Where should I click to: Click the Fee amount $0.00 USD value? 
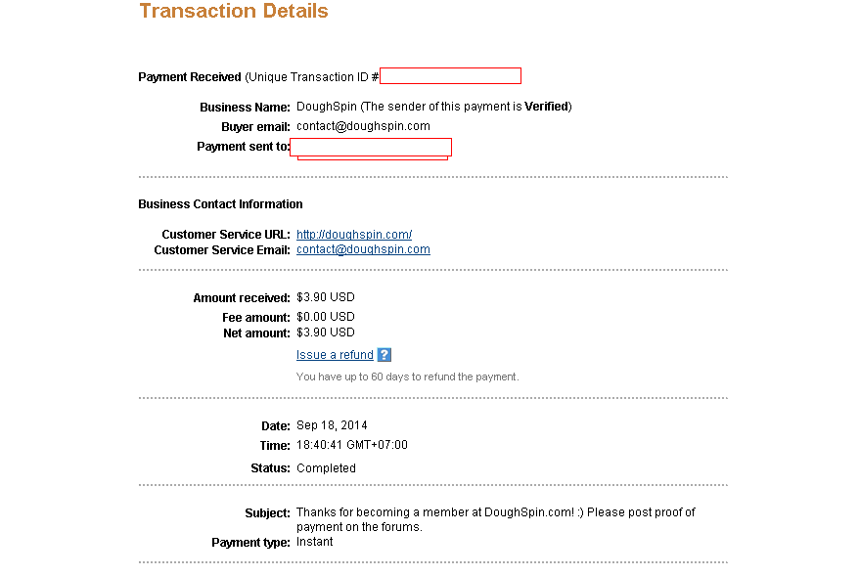pos(326,317)
